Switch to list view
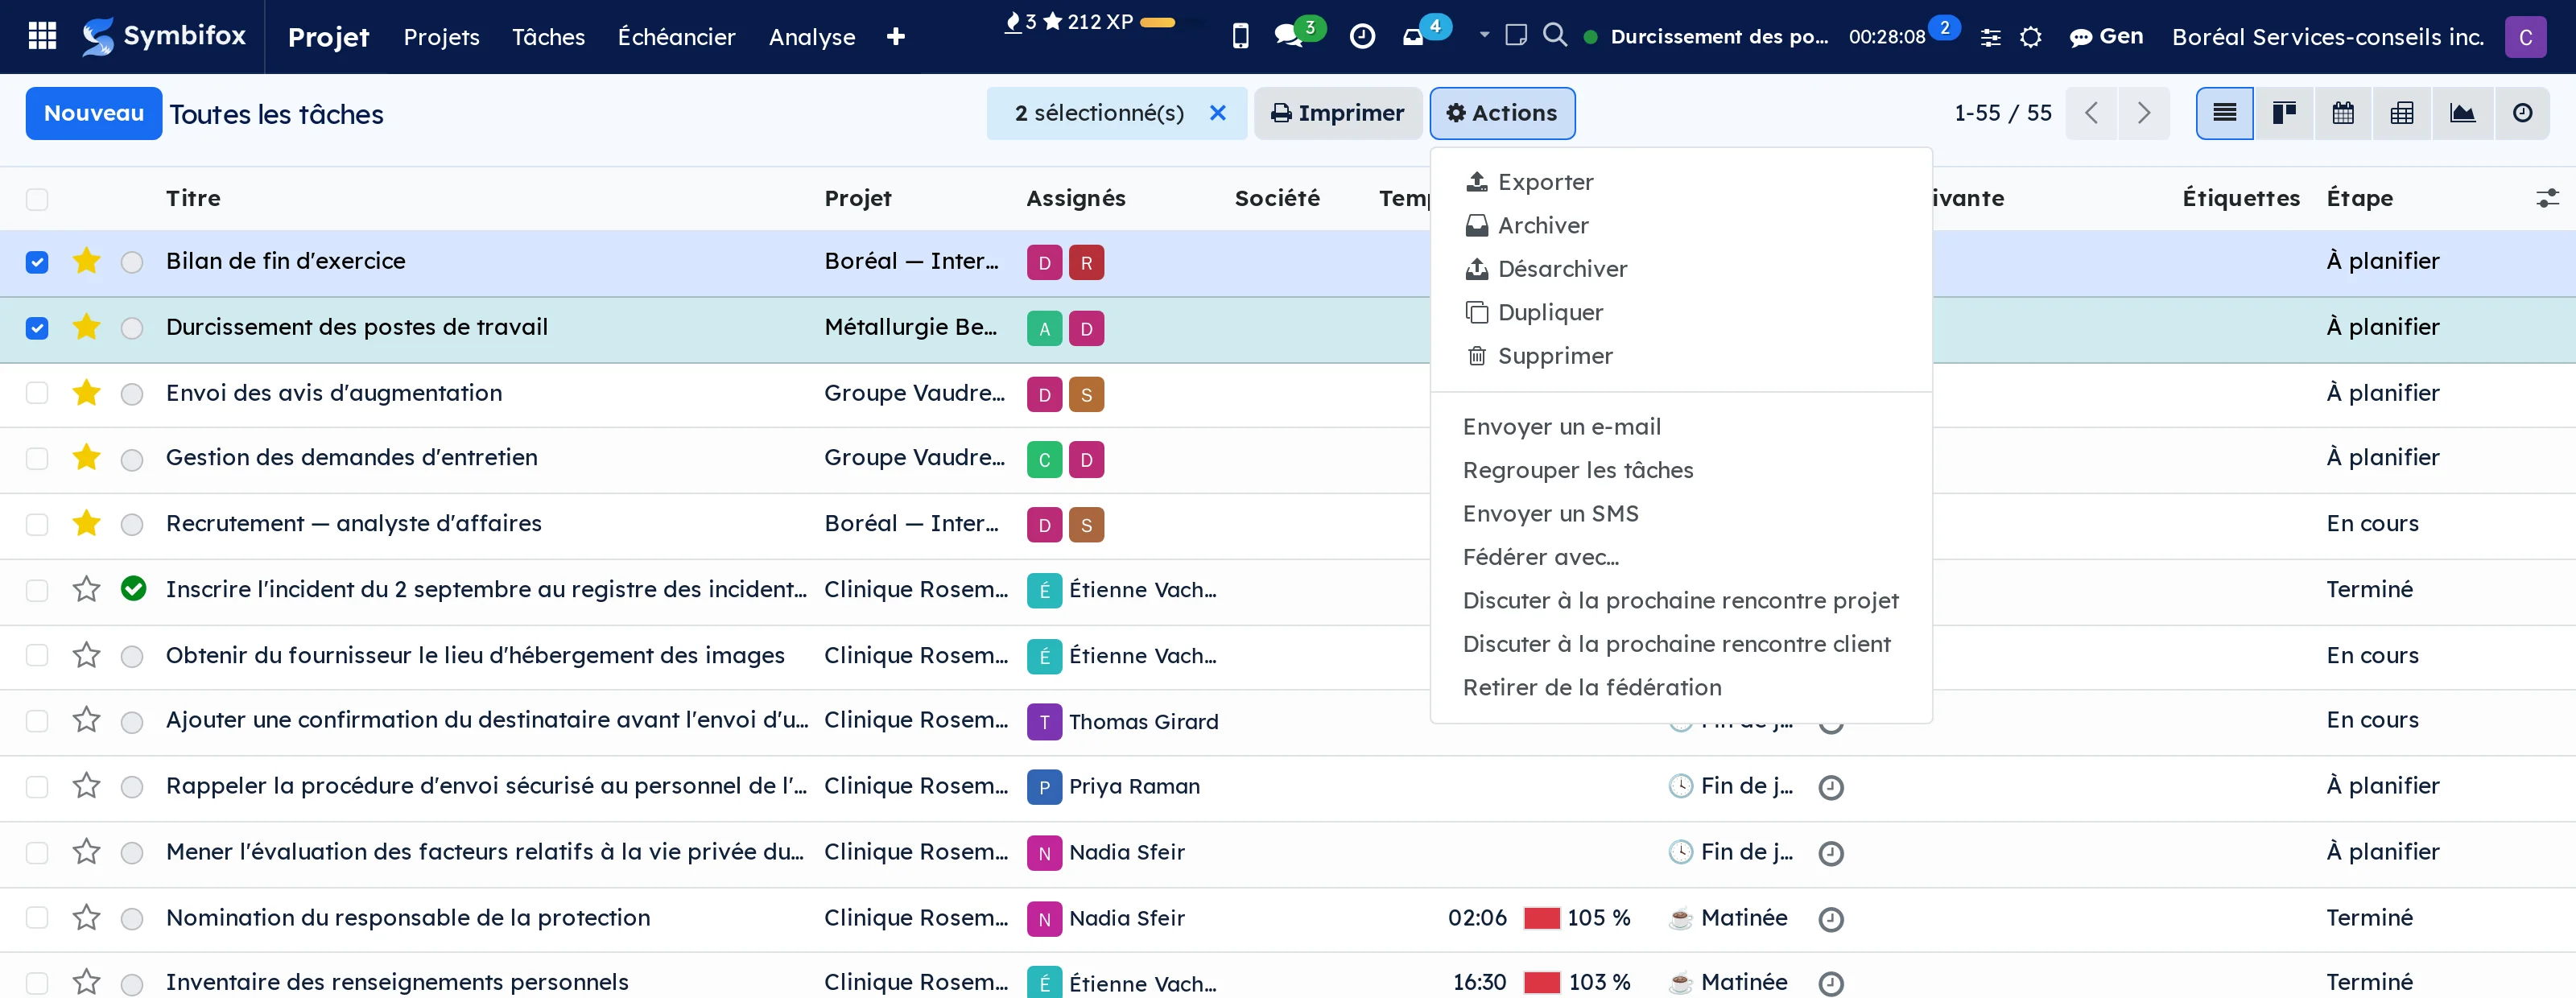 [x=2224, y=113]
